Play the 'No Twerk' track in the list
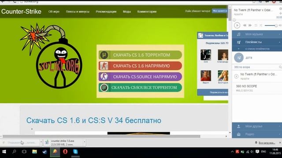The image size is (282, 158). tap(236, 76)
